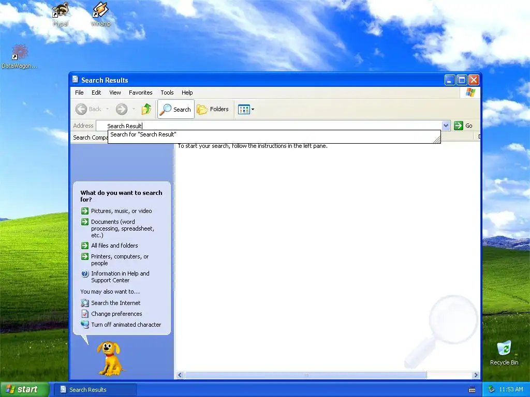The height and width of the screenshot is (397, 530).
Task: Click the green Go button
Action: click(463, 126)
